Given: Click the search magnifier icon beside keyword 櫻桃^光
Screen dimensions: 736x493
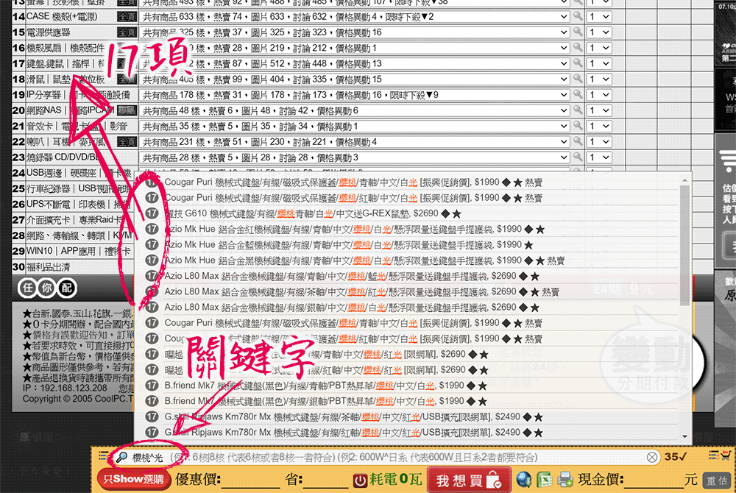Looking at the screenshot, I should 121,457.
